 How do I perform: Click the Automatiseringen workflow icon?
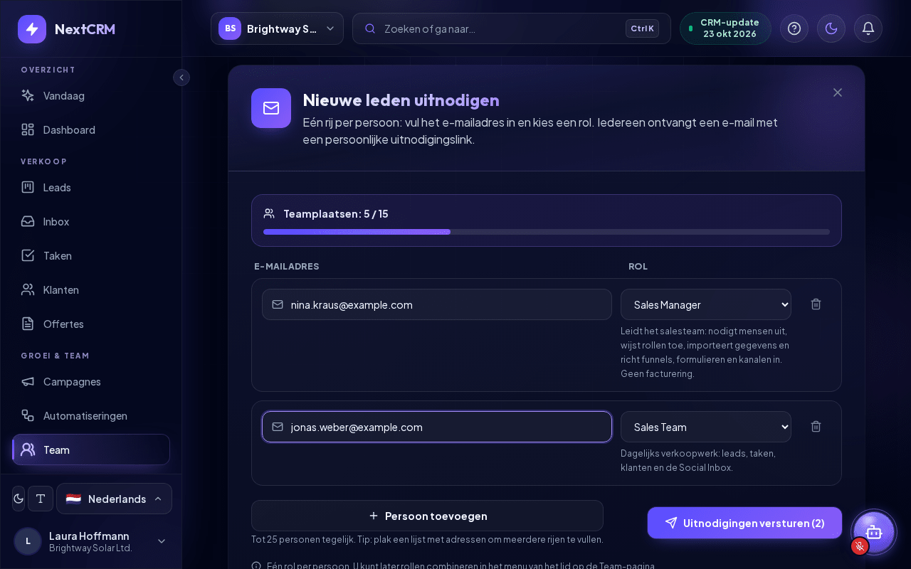point(28,415)
